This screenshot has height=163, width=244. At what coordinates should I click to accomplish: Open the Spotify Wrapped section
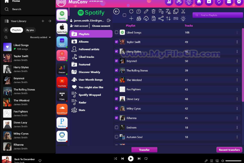[x=91, y=95]
